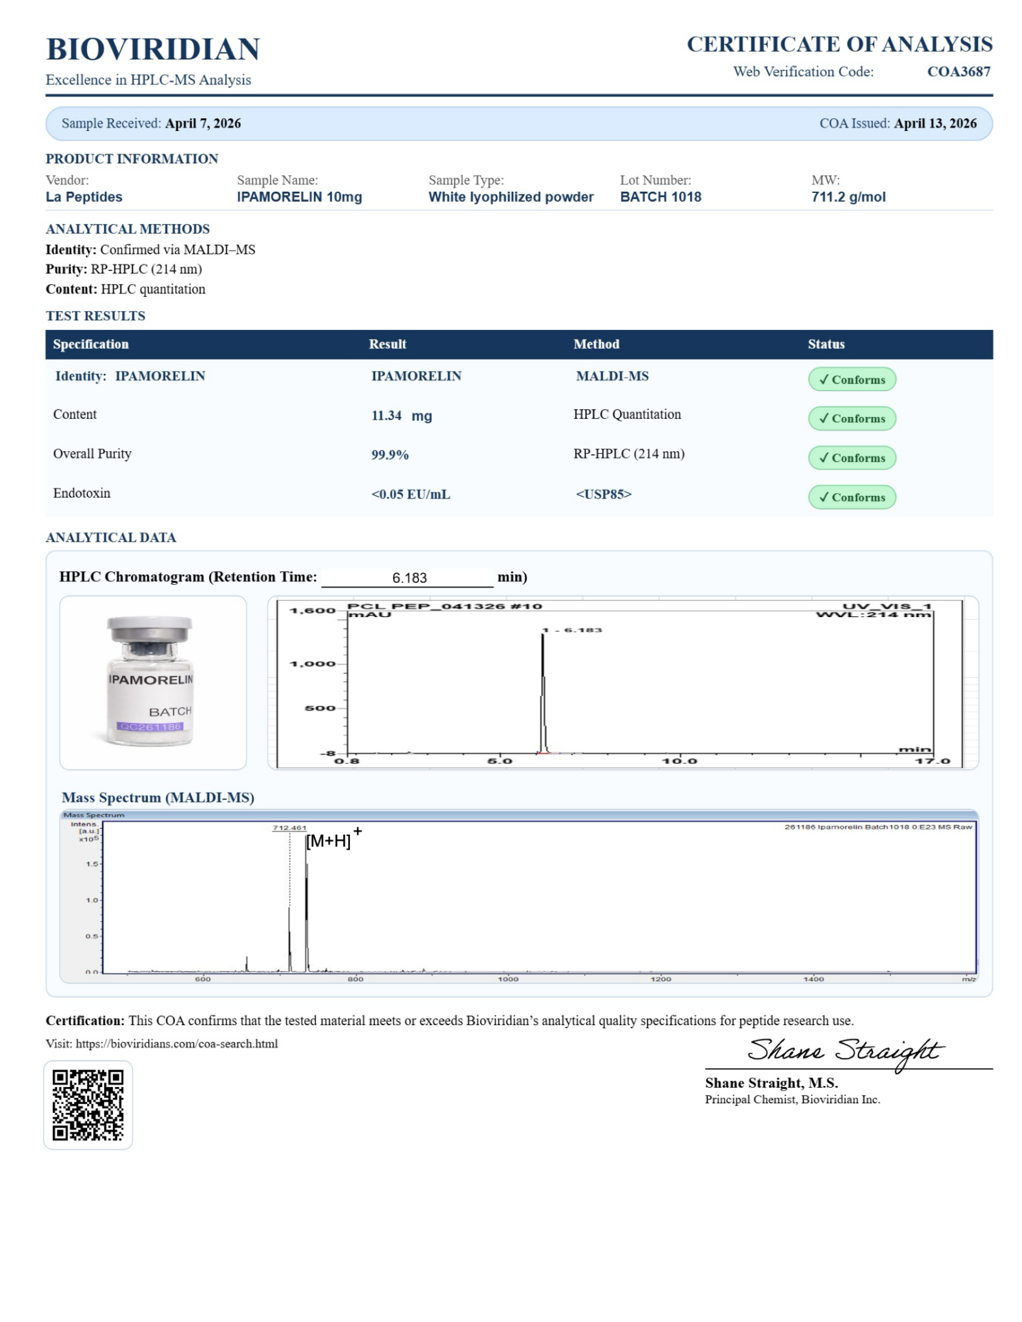The width and height of the screenshot is (1022, 1322).
Task: Click the <USP85> method cell
Action: [x=604, y=494]
